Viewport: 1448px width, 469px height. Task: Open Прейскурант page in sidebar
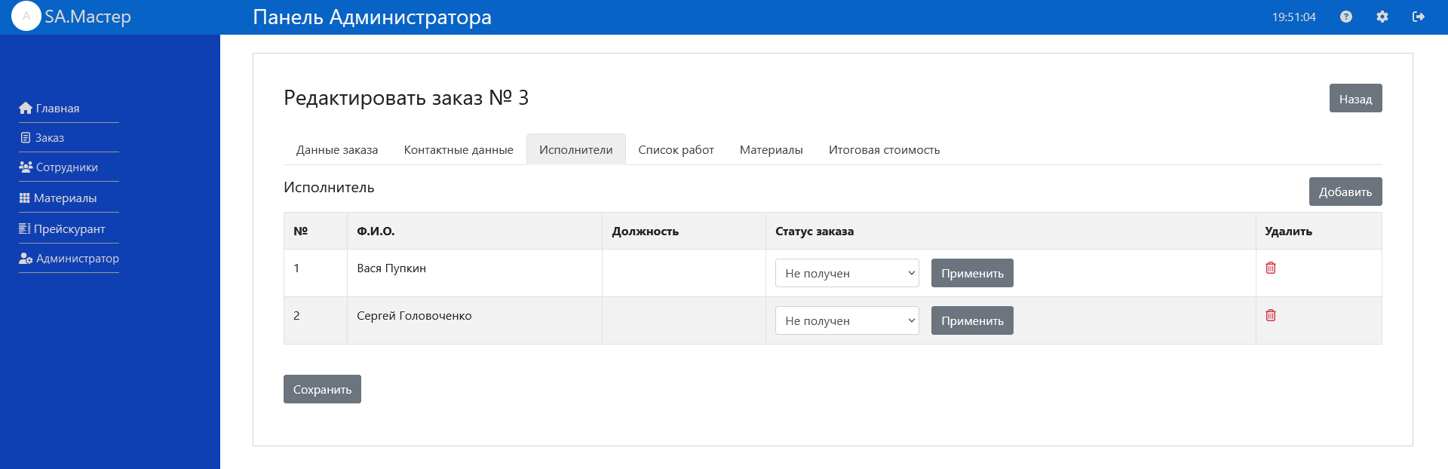(x=69, y=228)
